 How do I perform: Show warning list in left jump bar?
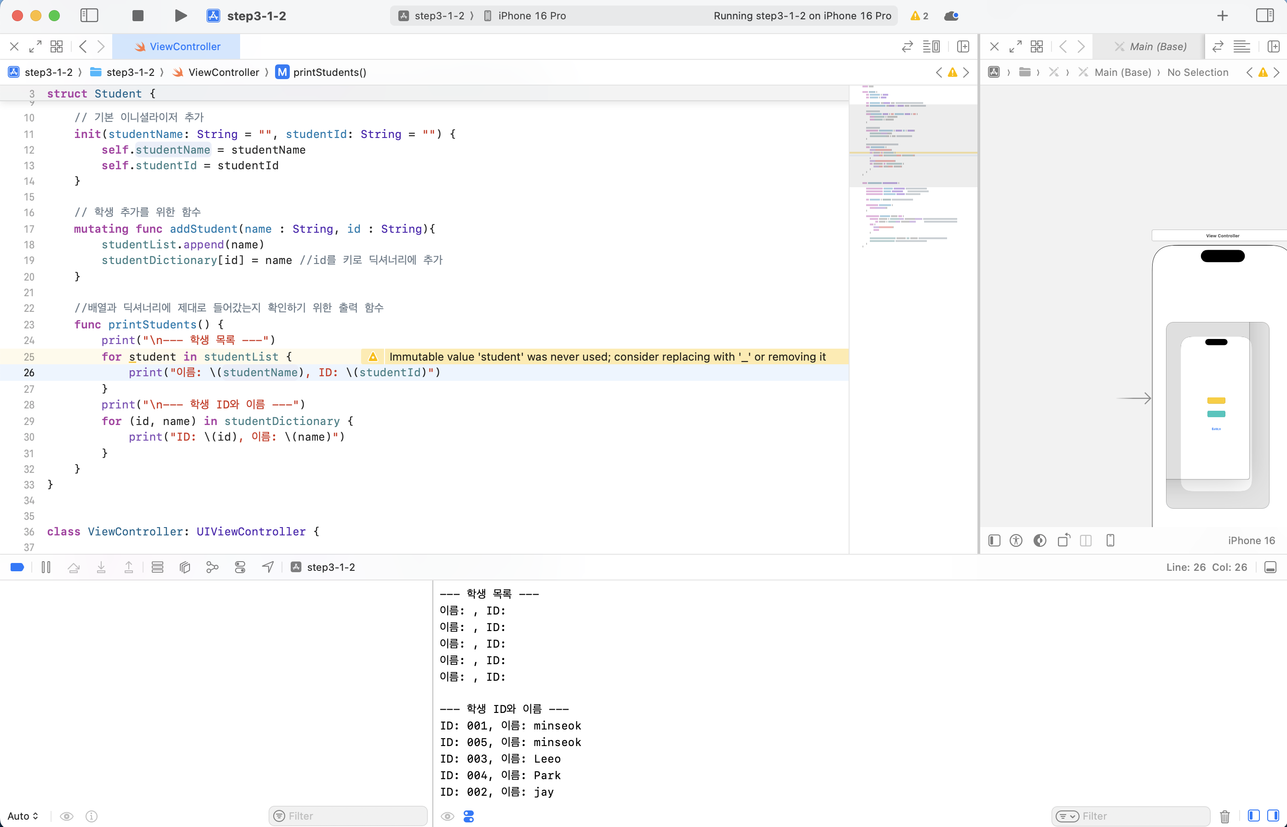(953, 73)
